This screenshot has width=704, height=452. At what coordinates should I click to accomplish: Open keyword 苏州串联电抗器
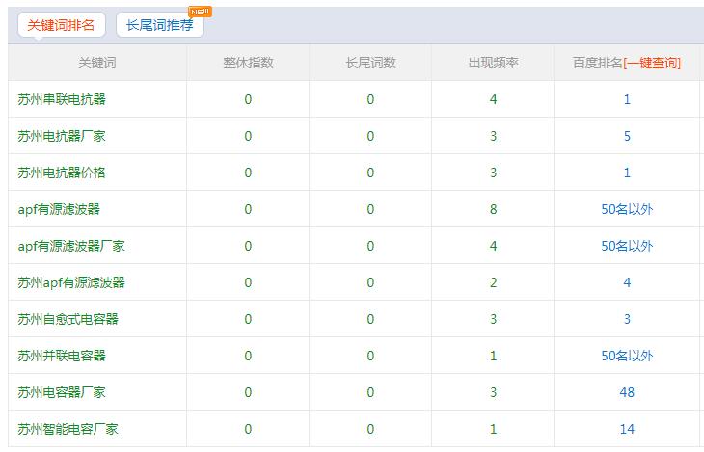coord(62,99)
